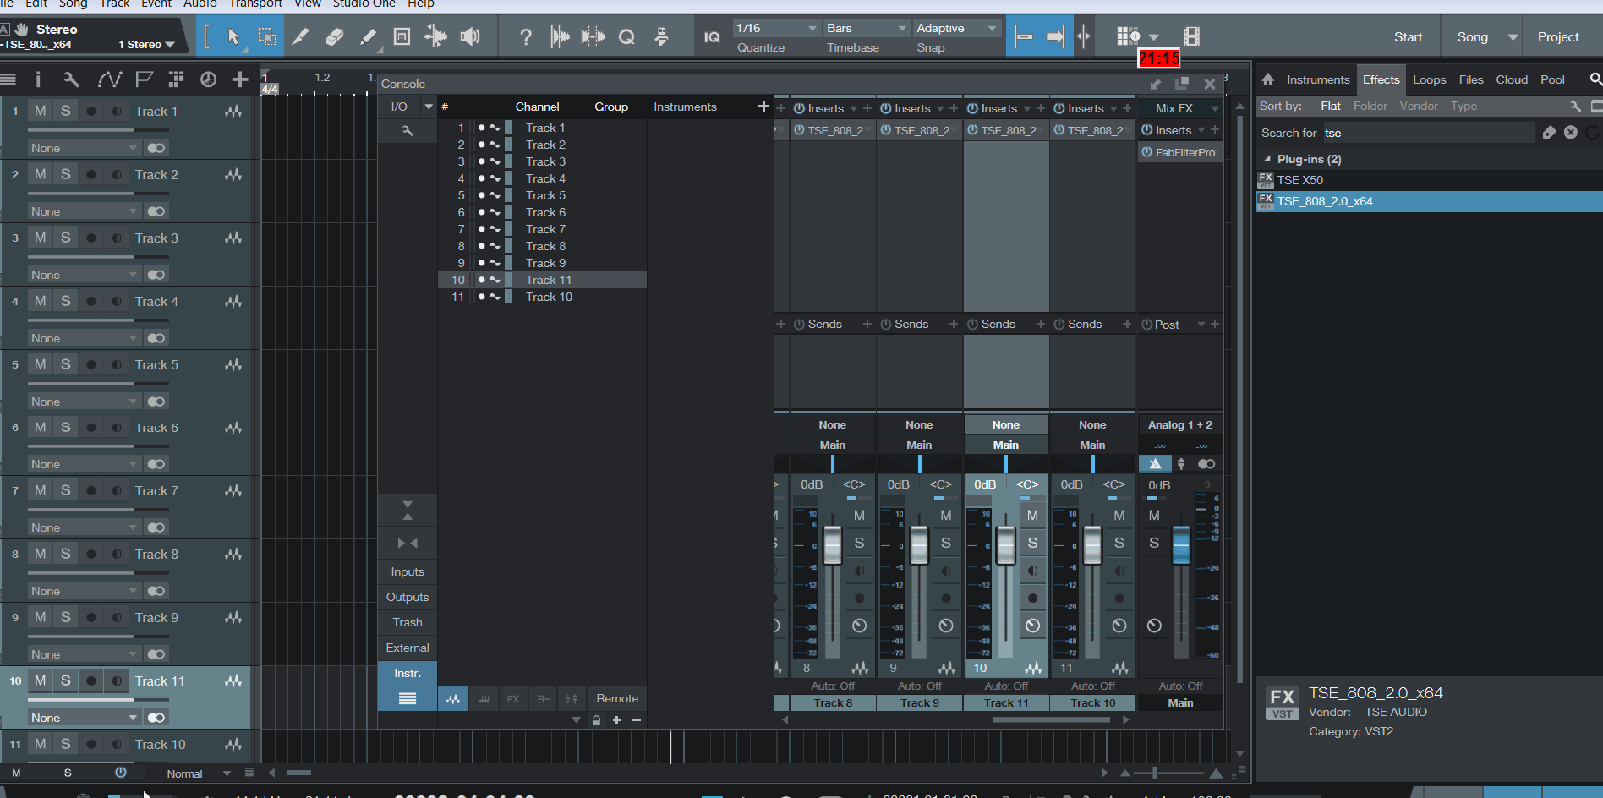Image resolution: width=1603 pixels, height=798 pixels.
Task: Open the 1 Stereo channel mode dropdown
Action: pyautogui.click(x=145, y=45)
